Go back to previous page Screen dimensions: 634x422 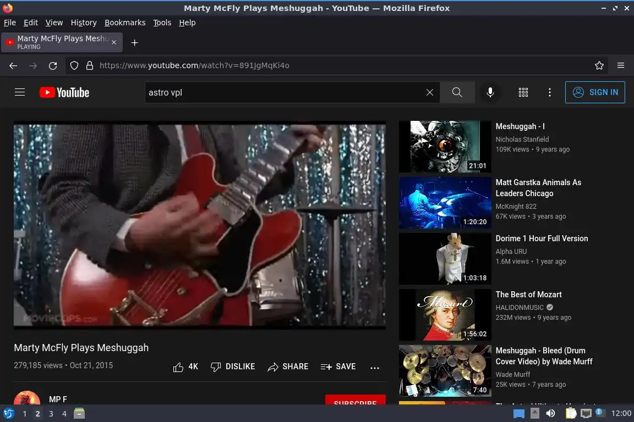13,65
